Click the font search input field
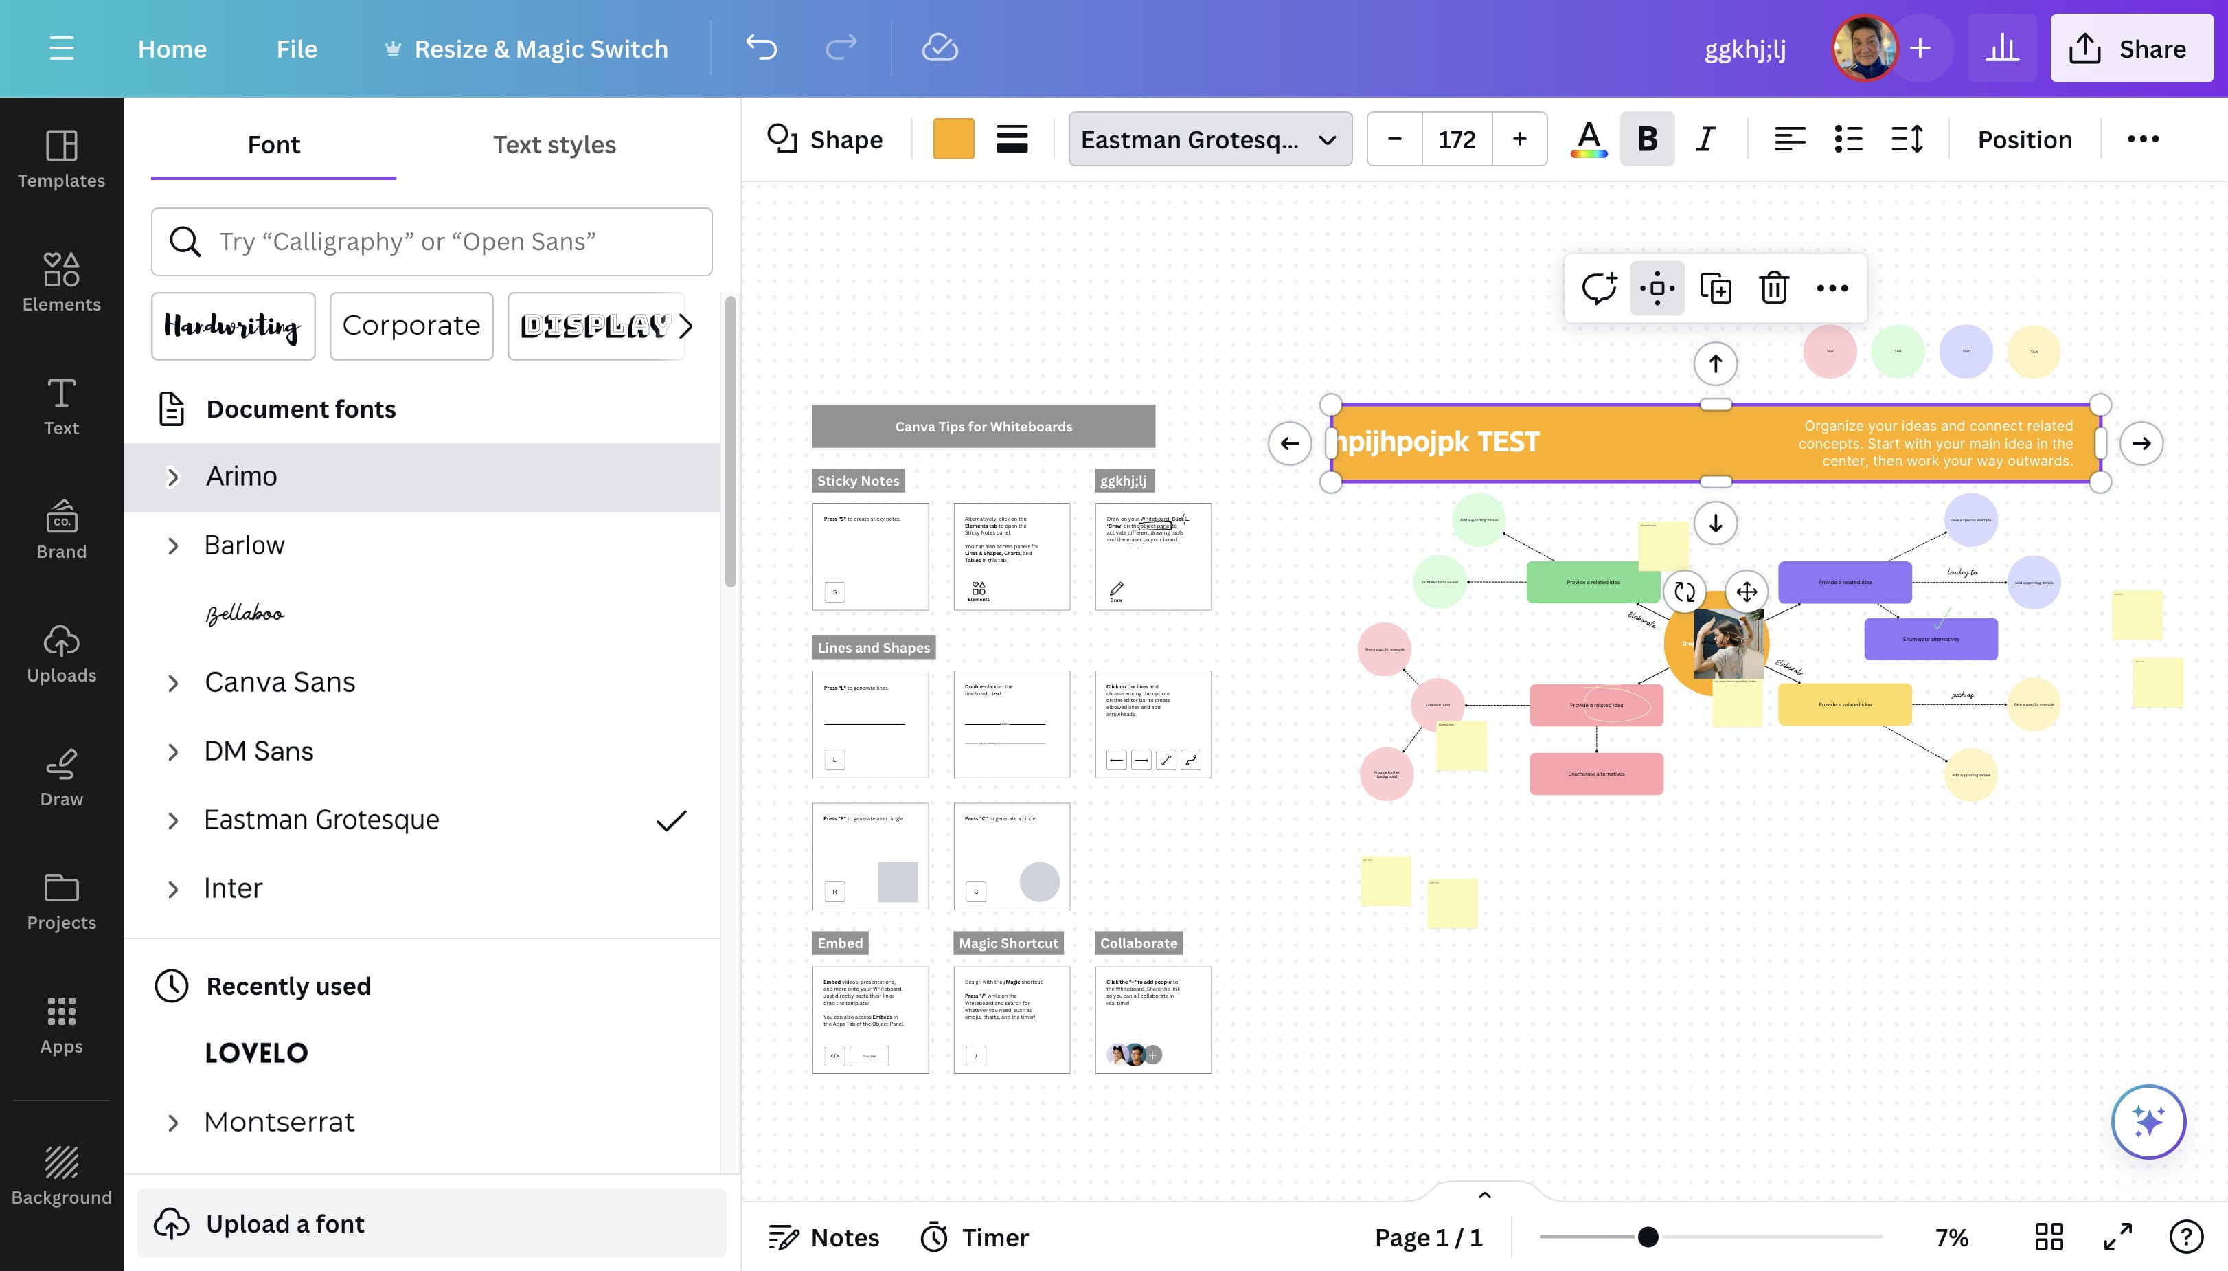This screenshot has height=1271, width=2228. pos(431,242)
